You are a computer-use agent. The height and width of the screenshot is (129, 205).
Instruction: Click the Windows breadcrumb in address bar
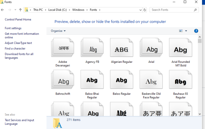click(78, 10)
